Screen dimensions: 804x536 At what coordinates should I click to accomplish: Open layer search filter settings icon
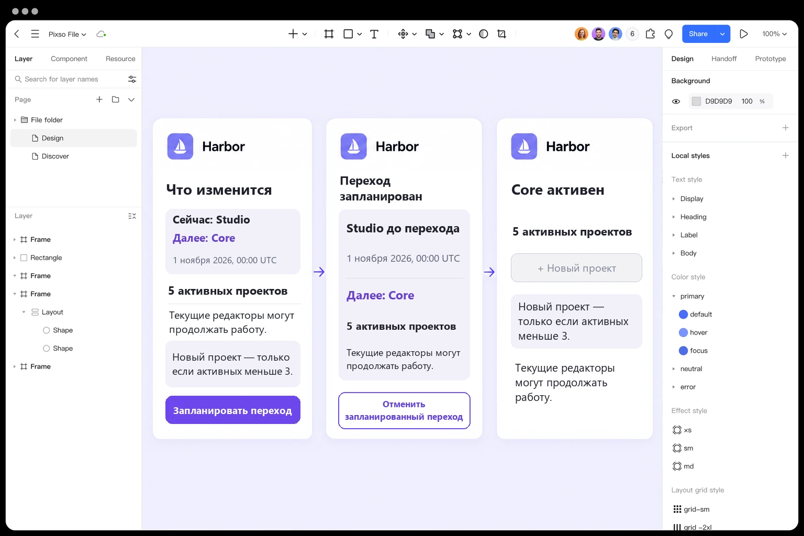coord(132,79)
